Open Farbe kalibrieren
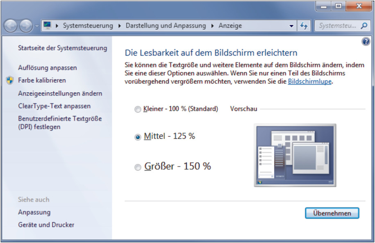 pyautogui.click(x=42, y=80)
